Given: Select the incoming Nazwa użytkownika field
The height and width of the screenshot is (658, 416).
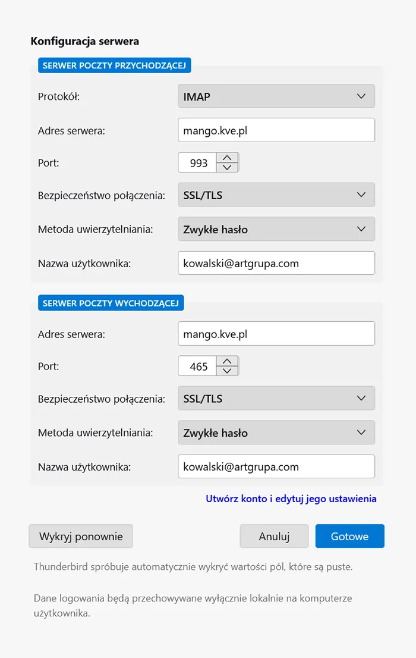Looking at the screenshot, I should [276, 263].
